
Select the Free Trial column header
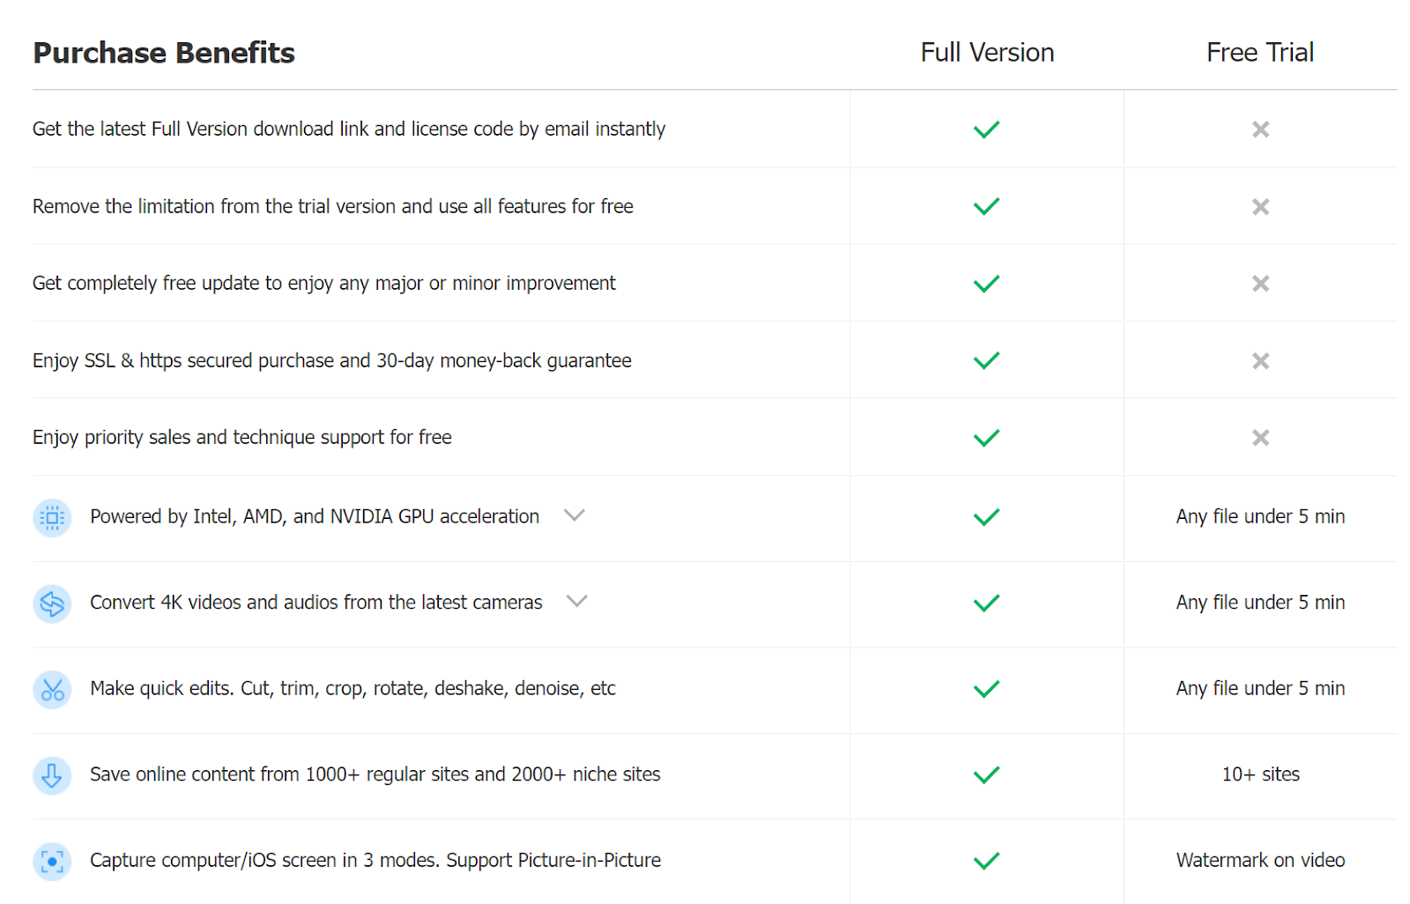pos(1260,52)
